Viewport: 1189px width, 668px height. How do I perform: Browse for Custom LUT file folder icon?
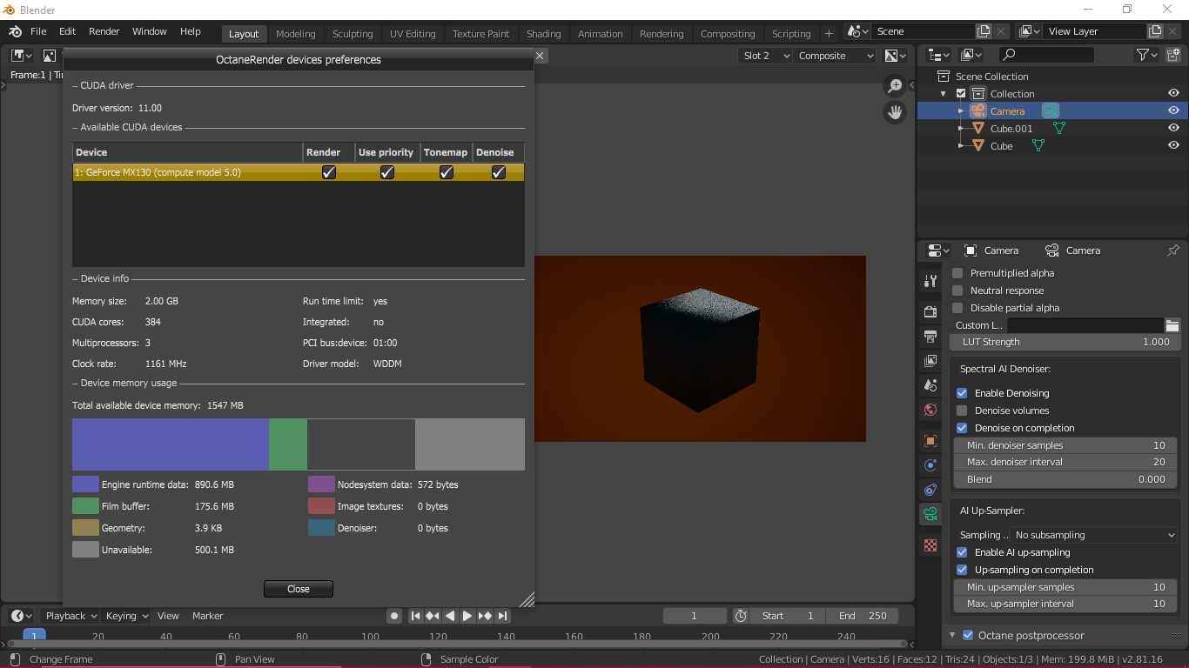(x=1172, y=325)
